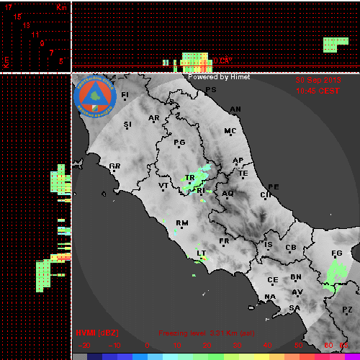Click the LT city label on map

click(202, 253)
